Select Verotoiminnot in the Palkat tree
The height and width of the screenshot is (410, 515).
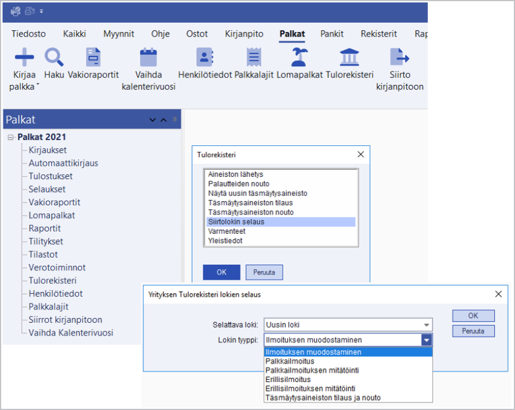tap(57, 268)
